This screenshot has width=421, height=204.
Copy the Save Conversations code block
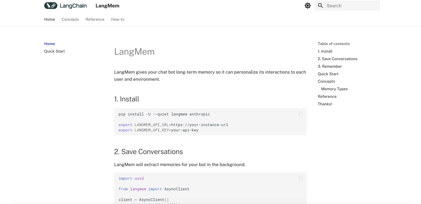(x=301, y=178)
